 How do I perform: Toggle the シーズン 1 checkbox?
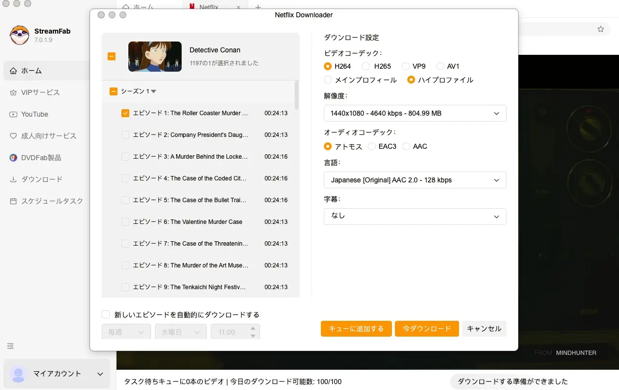tap(114, 91)
